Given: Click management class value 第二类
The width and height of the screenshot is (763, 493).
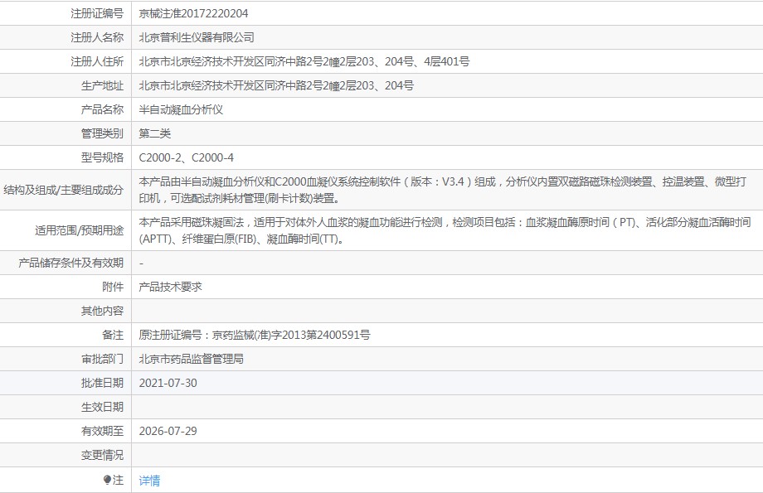Looking at the screenshot, I should point(155,133).
